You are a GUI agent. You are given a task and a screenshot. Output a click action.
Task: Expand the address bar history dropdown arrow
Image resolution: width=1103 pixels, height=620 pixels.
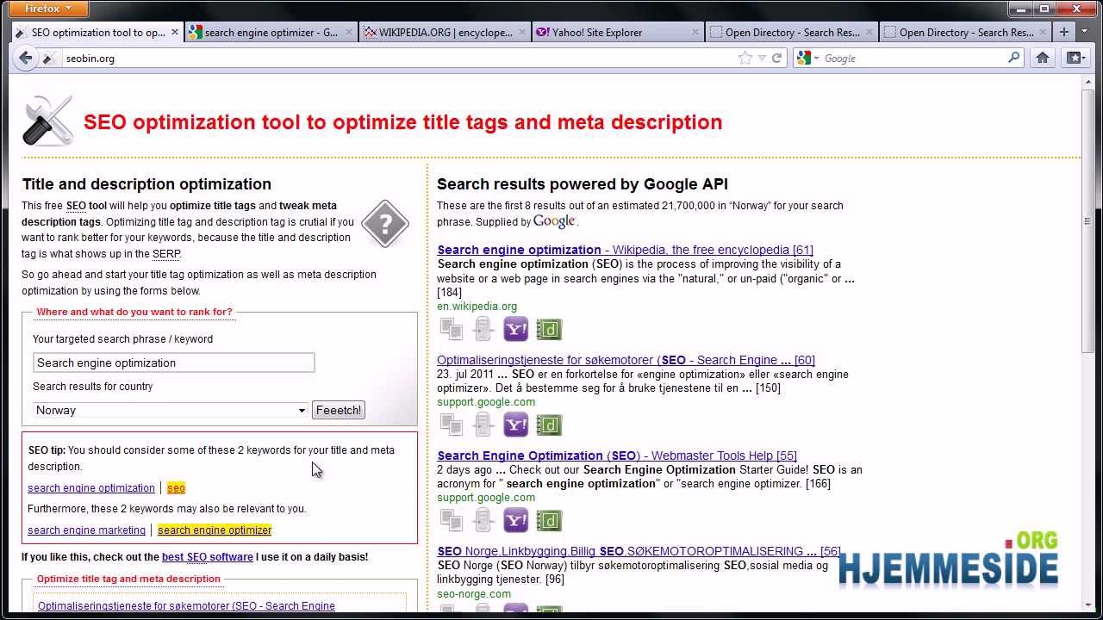click(x=762, y=59)
